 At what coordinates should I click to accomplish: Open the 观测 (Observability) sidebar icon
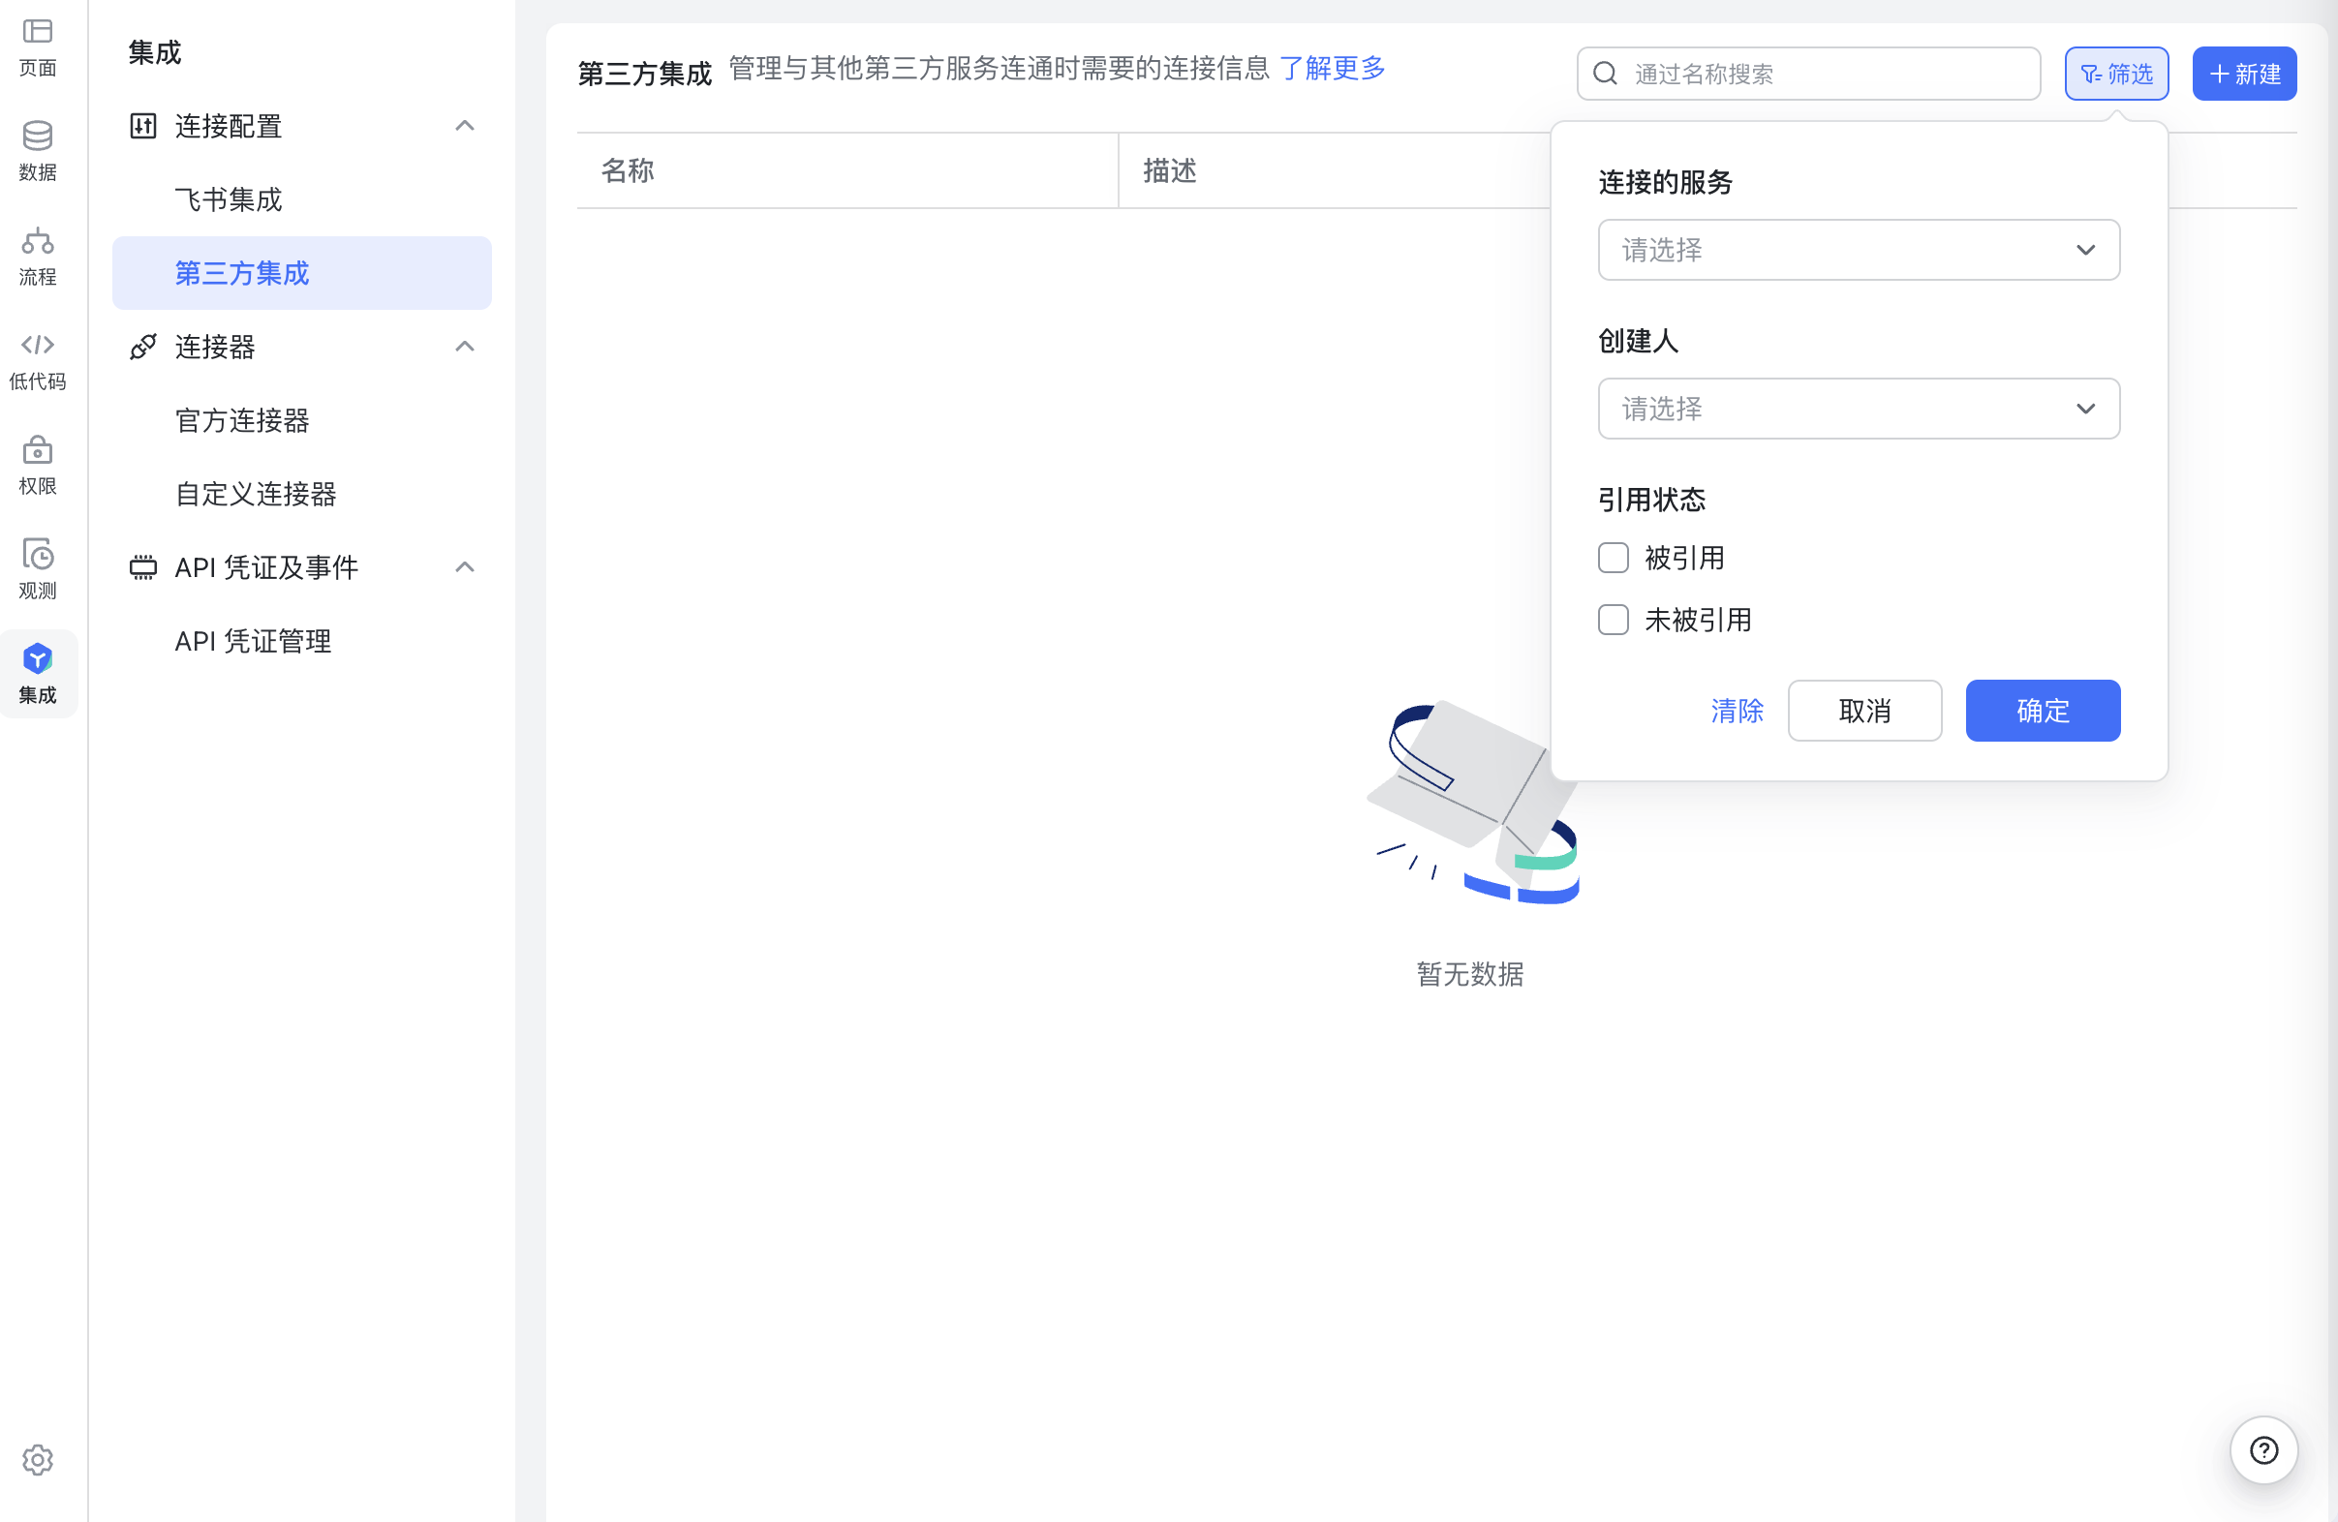[x=38, y=568]
